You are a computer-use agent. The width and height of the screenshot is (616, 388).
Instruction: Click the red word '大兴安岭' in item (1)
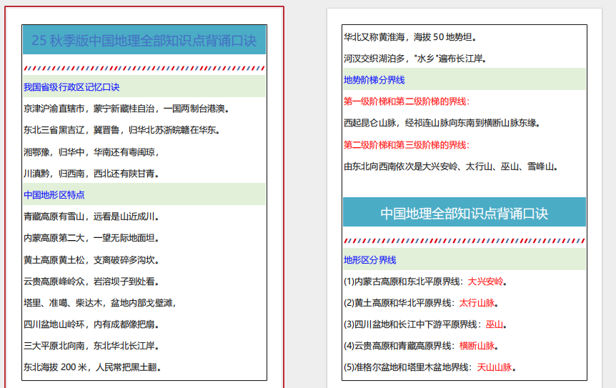click(485, 282)
